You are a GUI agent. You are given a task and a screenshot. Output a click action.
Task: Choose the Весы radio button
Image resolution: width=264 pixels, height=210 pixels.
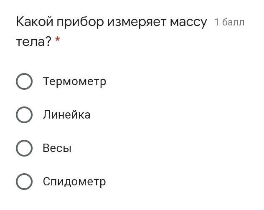coord(24,148)
